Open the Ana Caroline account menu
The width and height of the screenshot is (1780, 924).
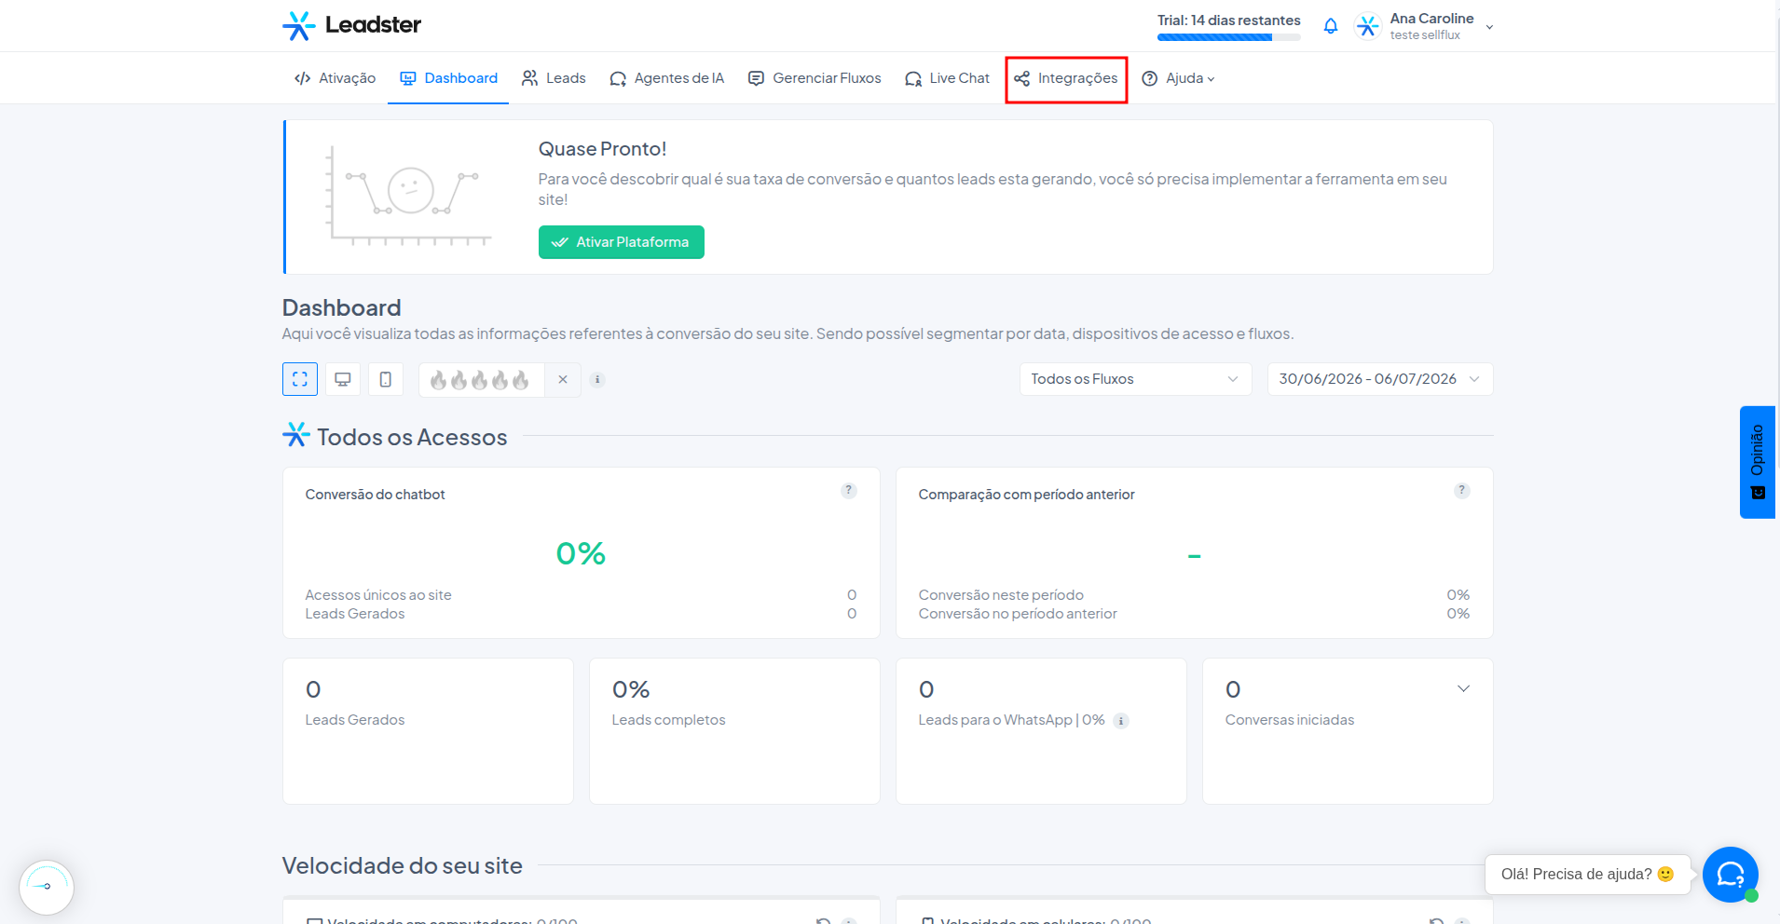point(1423,26)
